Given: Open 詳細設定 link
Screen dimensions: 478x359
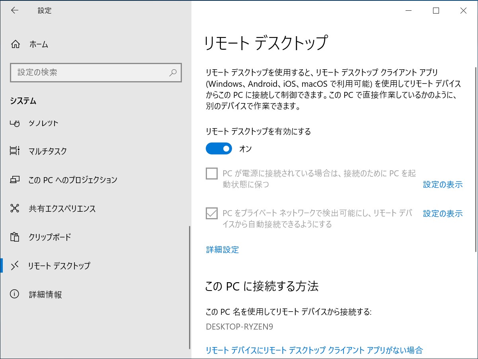Looking at the screenshot, I should (222, 250).
